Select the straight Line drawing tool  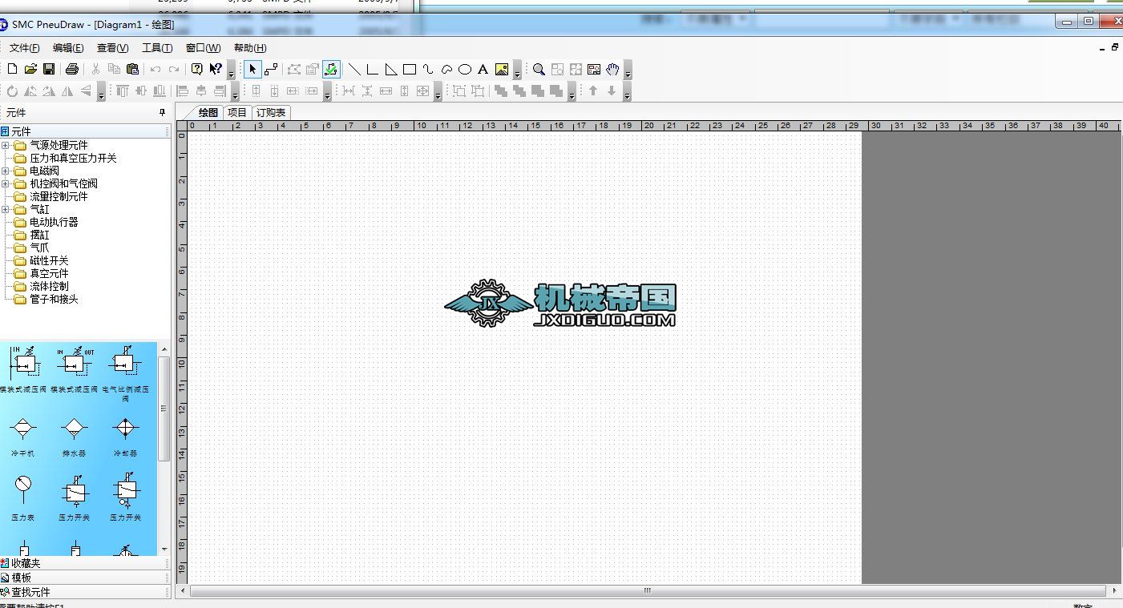pos(353,70)
